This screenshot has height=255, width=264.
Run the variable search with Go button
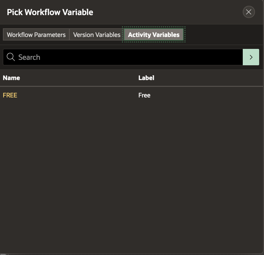coord(251,57)
